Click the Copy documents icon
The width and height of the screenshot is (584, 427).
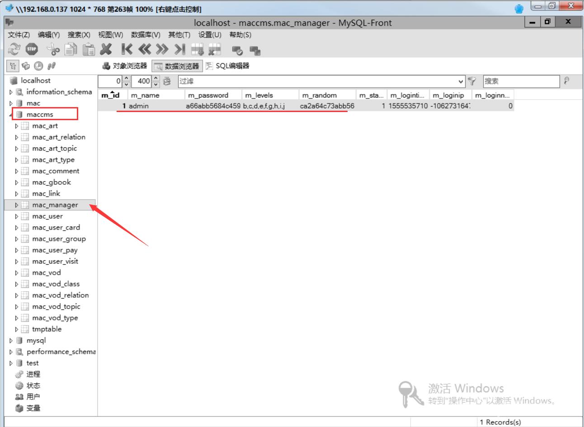point(71,49)
